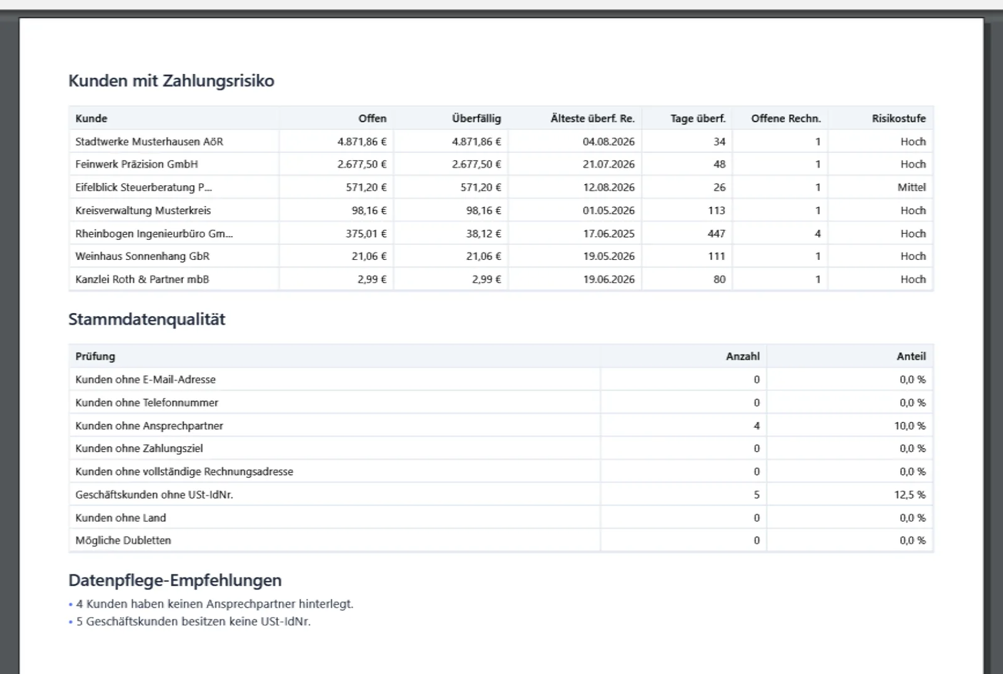The image size is (1003, 674).
Task: Click the 'Datenpflege-Empfehlungen' heading
Action: click(x=175, y=581)
